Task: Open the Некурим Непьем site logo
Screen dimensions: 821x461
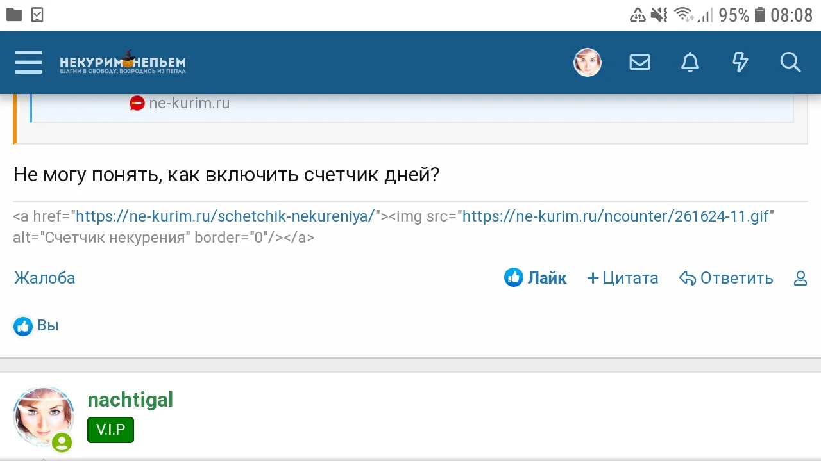Action: pyautogui.click(x=122, y=62)
